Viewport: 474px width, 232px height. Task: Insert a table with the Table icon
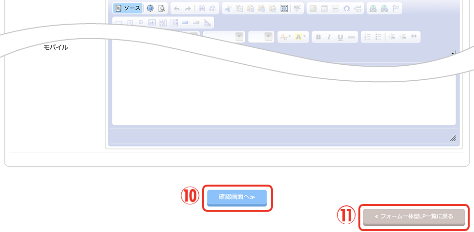324,9
